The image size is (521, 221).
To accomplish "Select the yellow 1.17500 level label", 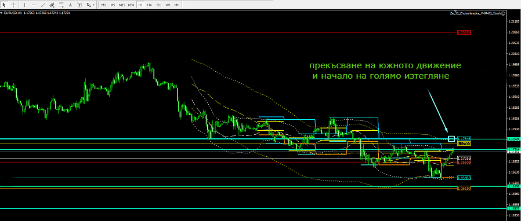I will coord(464,144).
